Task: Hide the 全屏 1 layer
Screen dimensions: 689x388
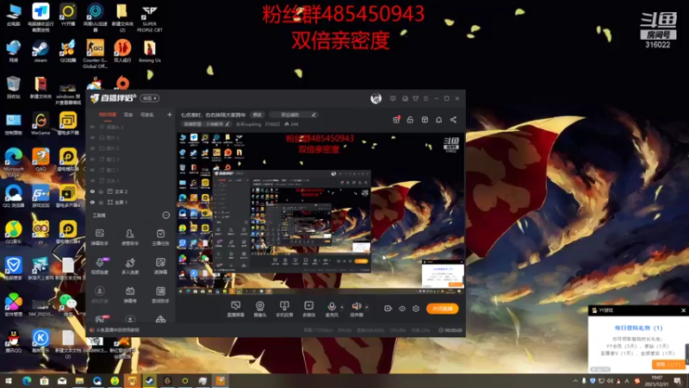Action: click(93, 203)
